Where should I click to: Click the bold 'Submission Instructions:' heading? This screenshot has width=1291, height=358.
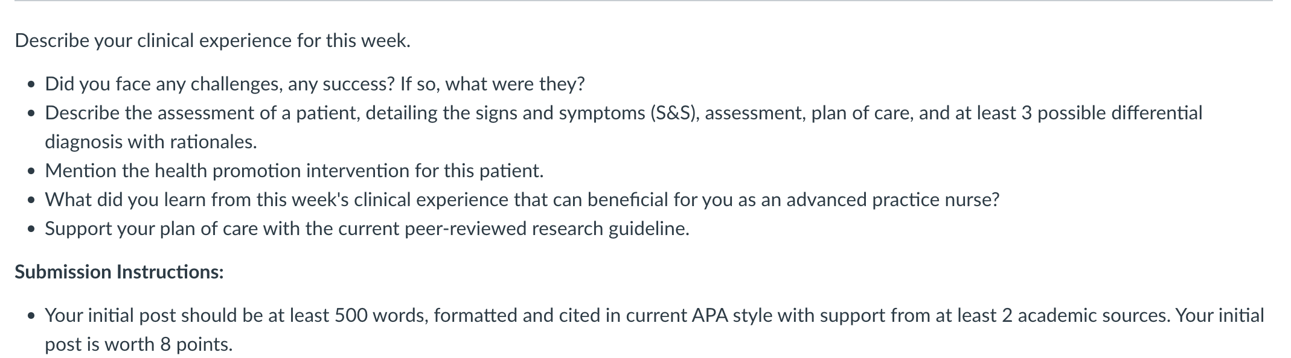(x=119, y=272)
